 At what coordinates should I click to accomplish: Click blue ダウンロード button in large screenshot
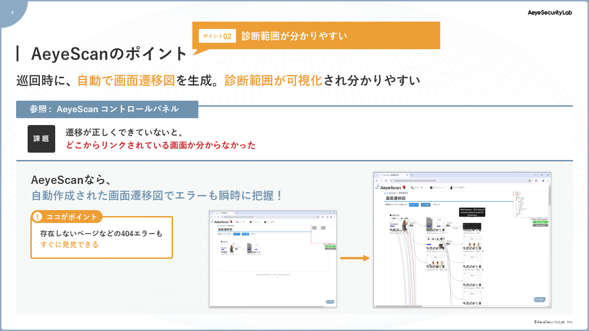414,205
